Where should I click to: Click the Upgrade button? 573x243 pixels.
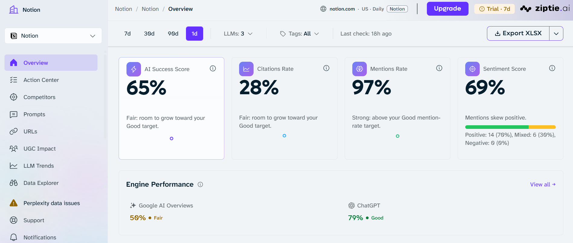pos(447,9)
